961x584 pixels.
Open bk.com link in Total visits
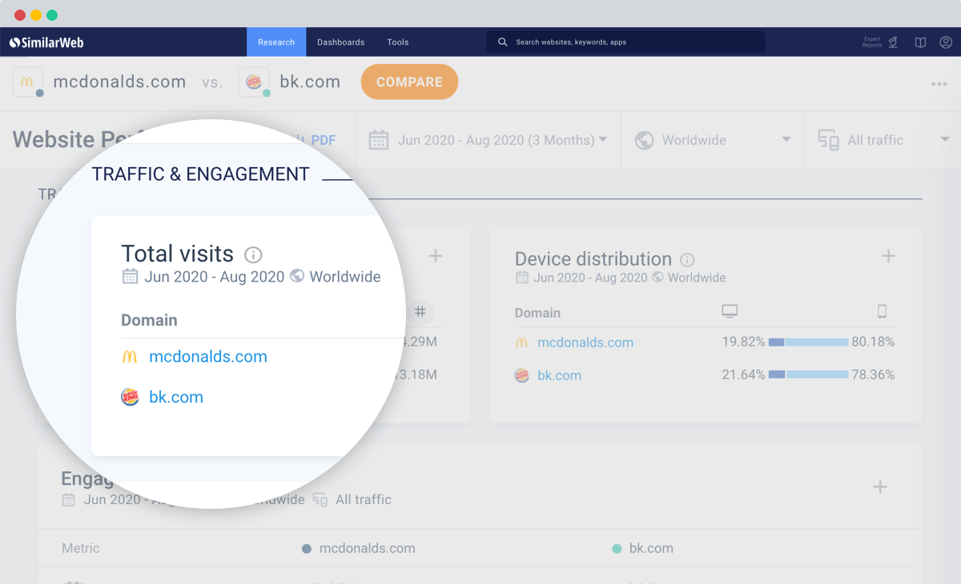pos(176,397)
